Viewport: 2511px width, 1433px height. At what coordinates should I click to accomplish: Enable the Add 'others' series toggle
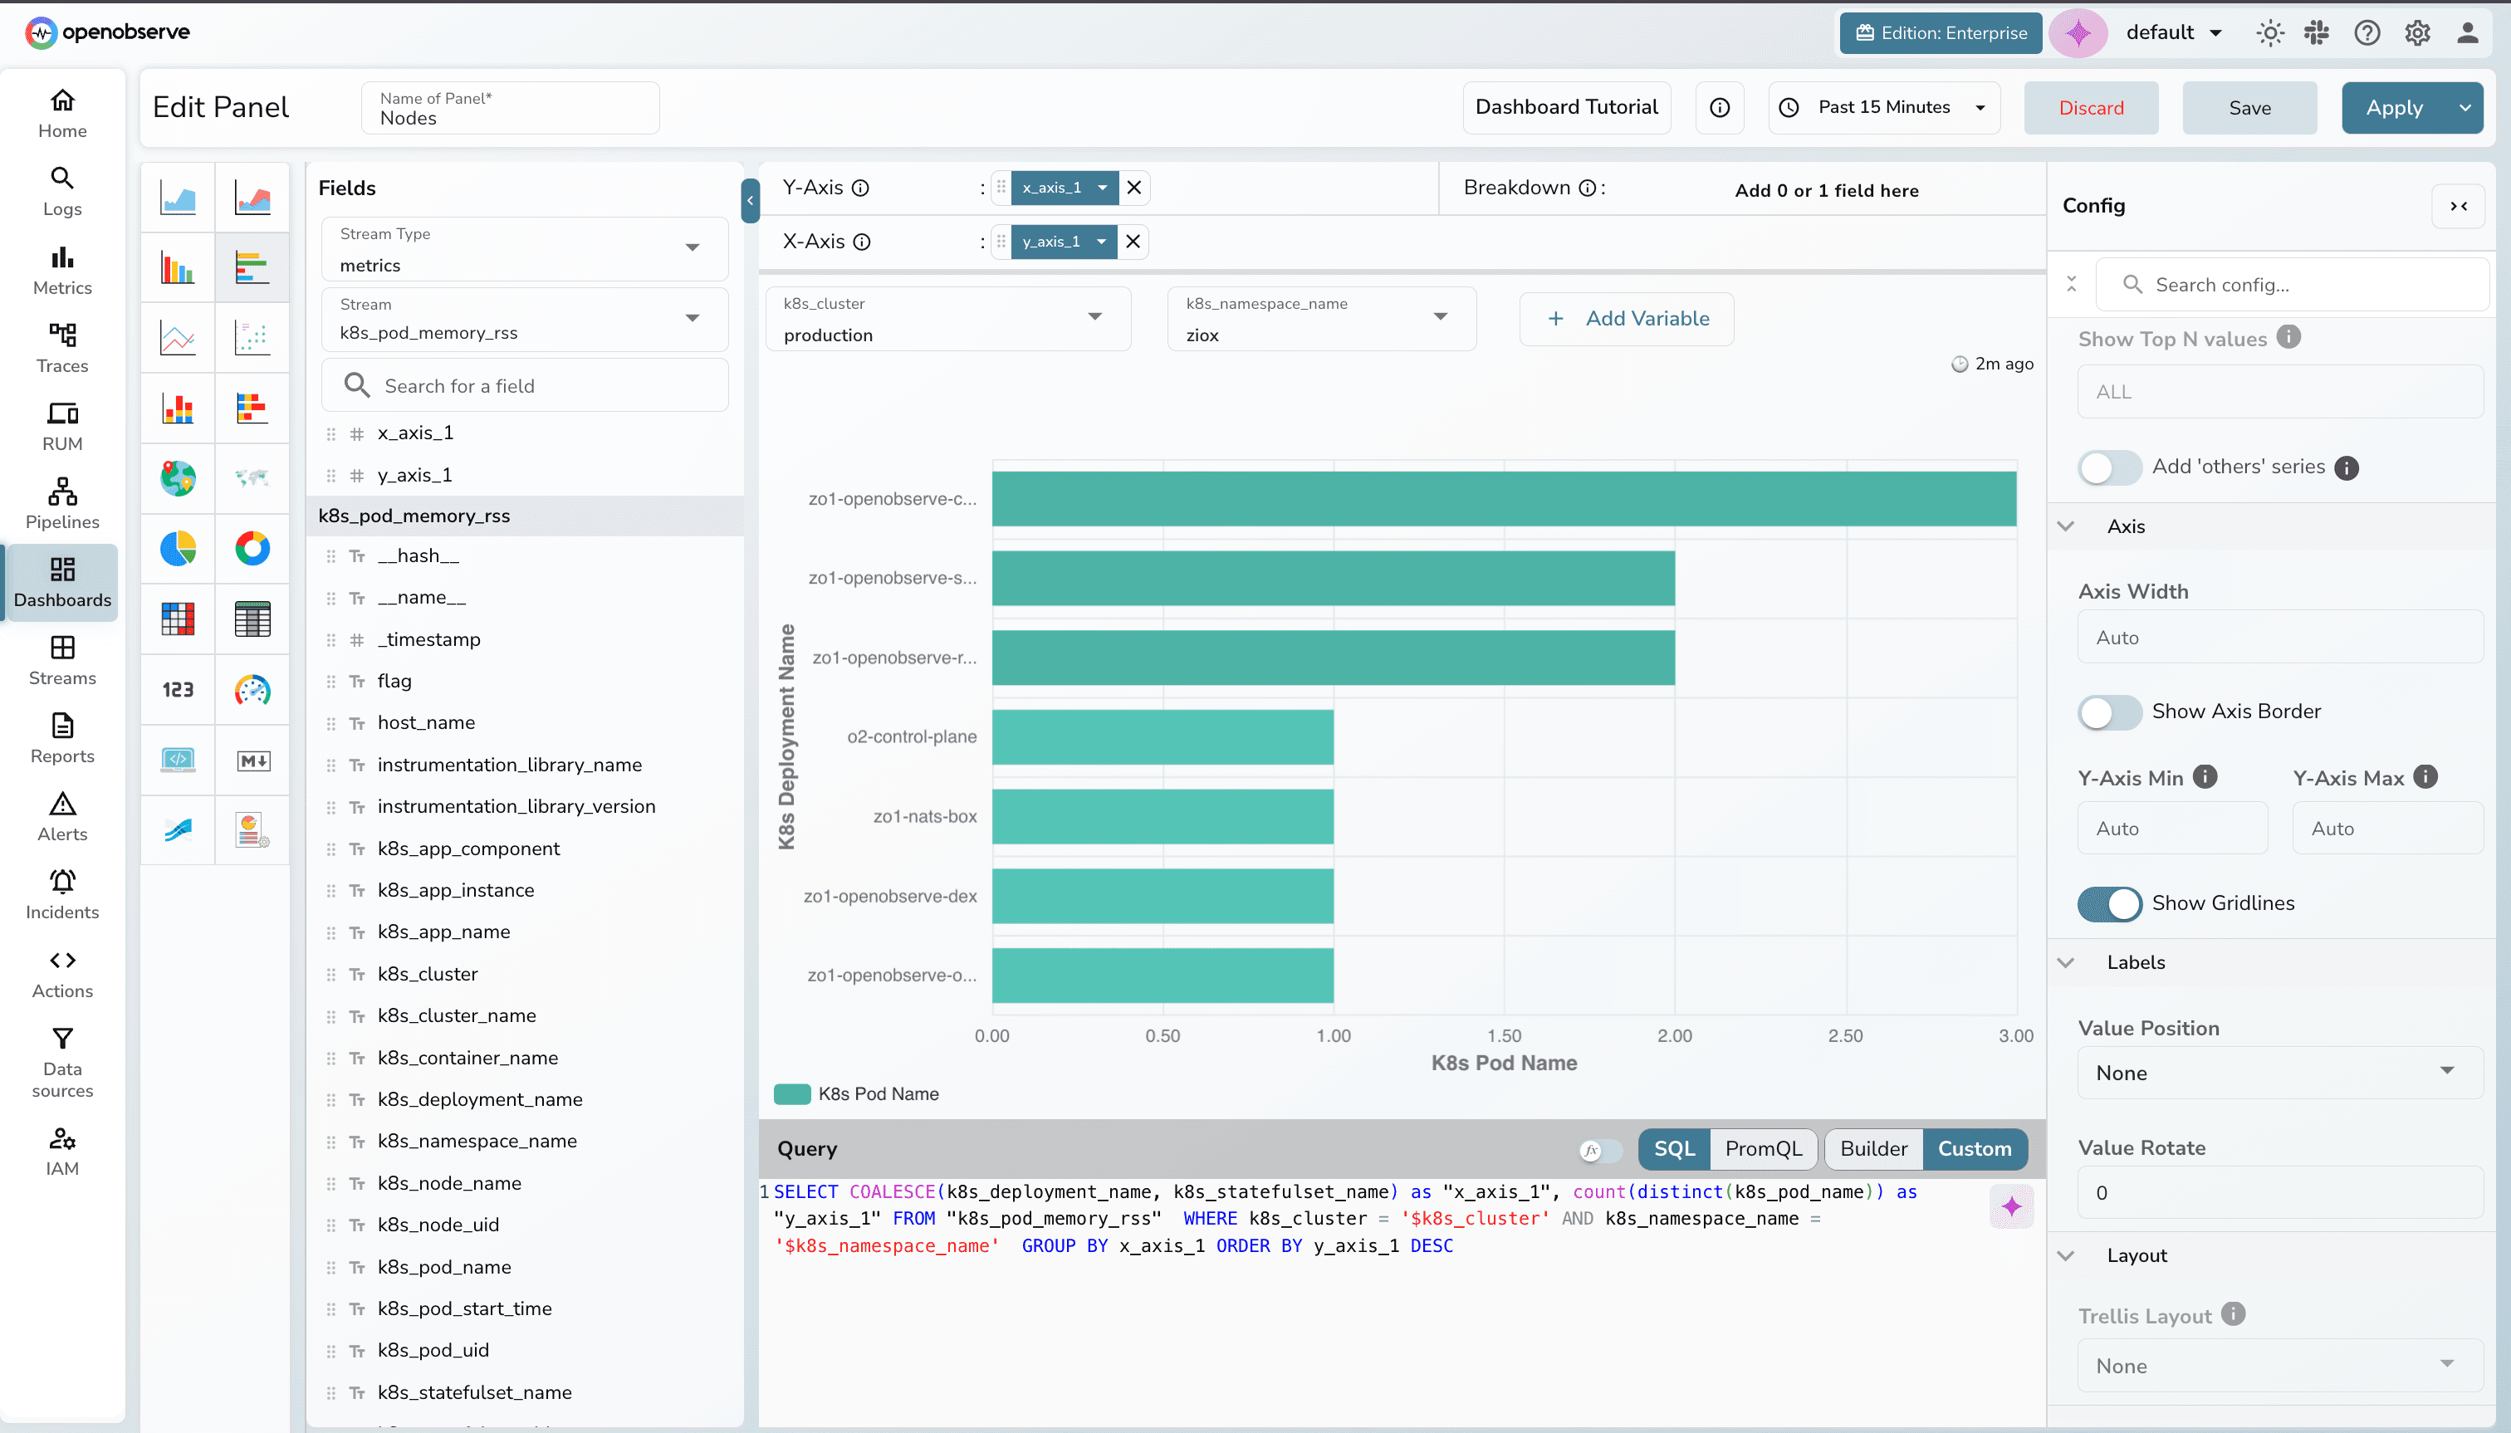(x=2109, y=467)
